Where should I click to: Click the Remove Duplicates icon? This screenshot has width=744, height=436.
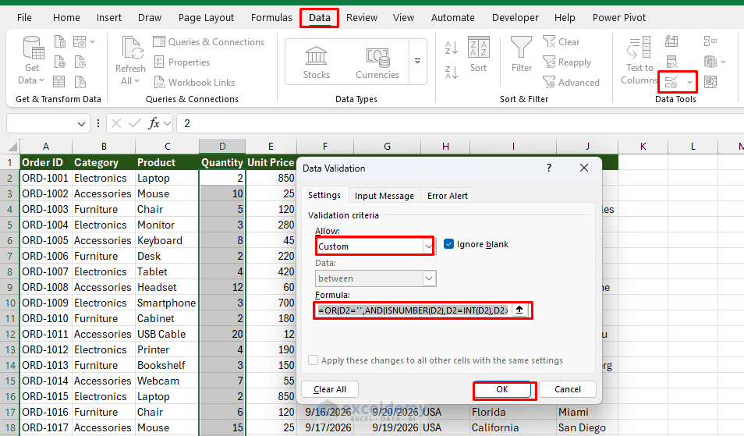click(671, 62)
